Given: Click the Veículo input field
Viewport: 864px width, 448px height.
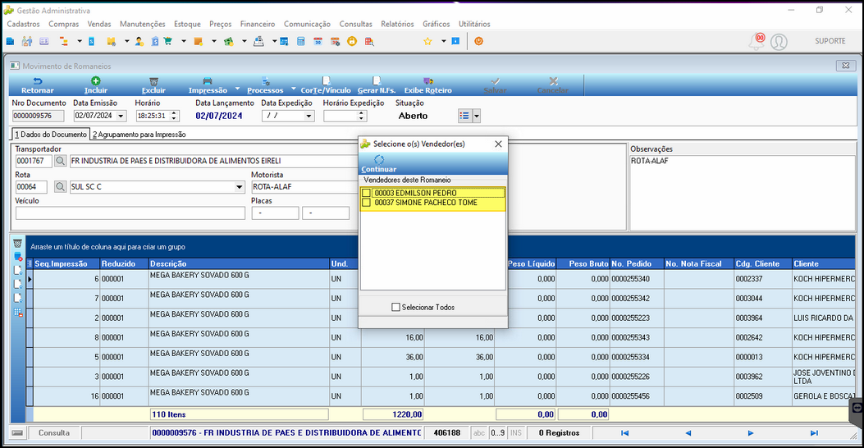Looking at the screenshot, I should [130, 213].
